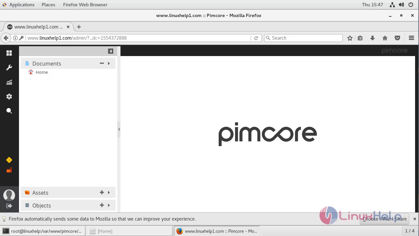419x236 pixels.
Task: Open the Pimcore File menu grid icon
Action: [9, 53]
